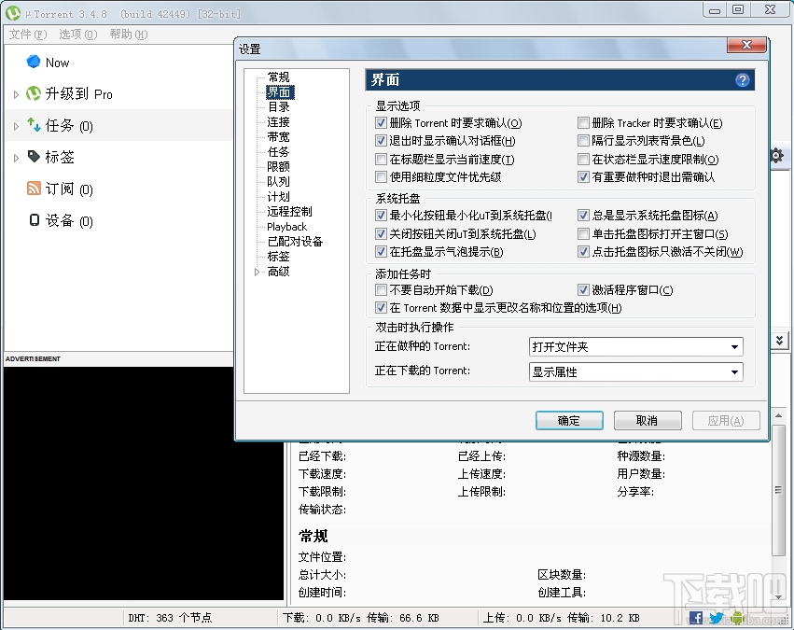Switch to the 带宽 settings category

[279, 136]
